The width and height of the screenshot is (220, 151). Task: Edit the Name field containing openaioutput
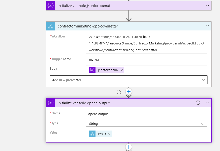[x=146, y=114]
